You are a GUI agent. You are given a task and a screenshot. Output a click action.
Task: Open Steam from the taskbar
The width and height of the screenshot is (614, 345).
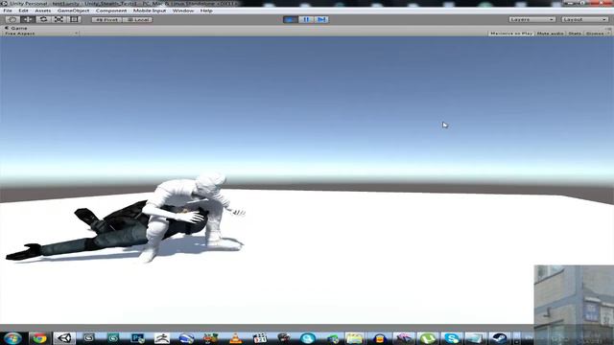(x=499, y=338)
